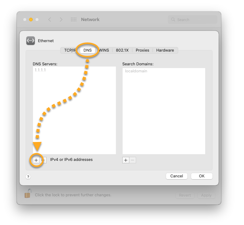Select the DNS tab

[x=87, y=50]
